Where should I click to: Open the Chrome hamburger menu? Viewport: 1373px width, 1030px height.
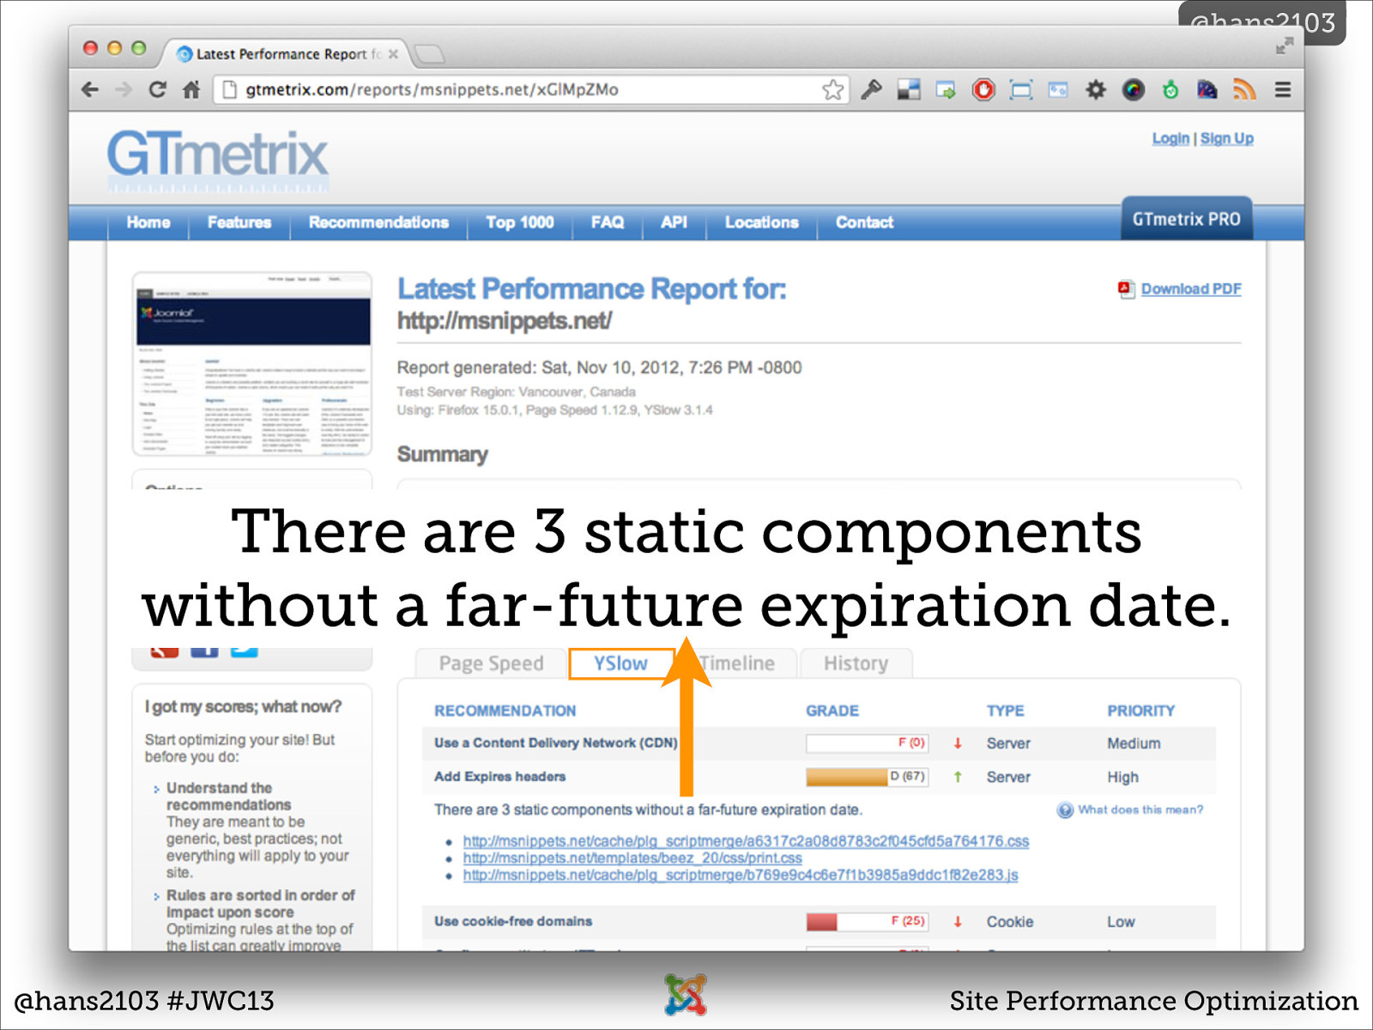point(1283,89)
